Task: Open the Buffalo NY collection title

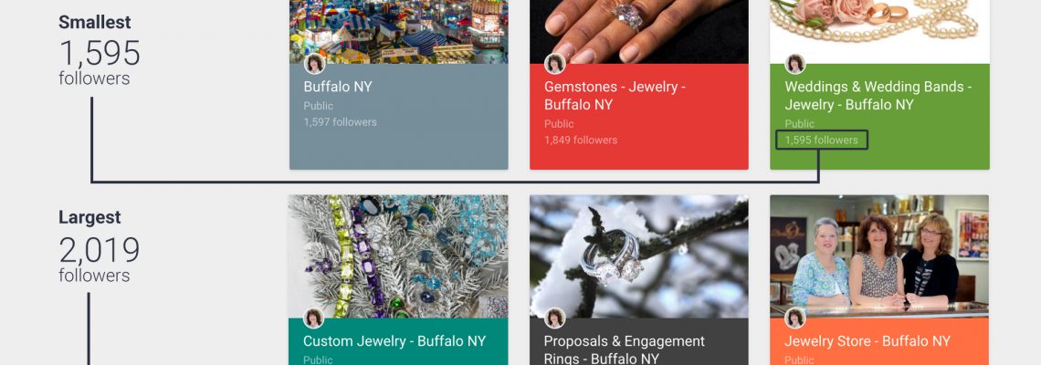Action: 338,87
